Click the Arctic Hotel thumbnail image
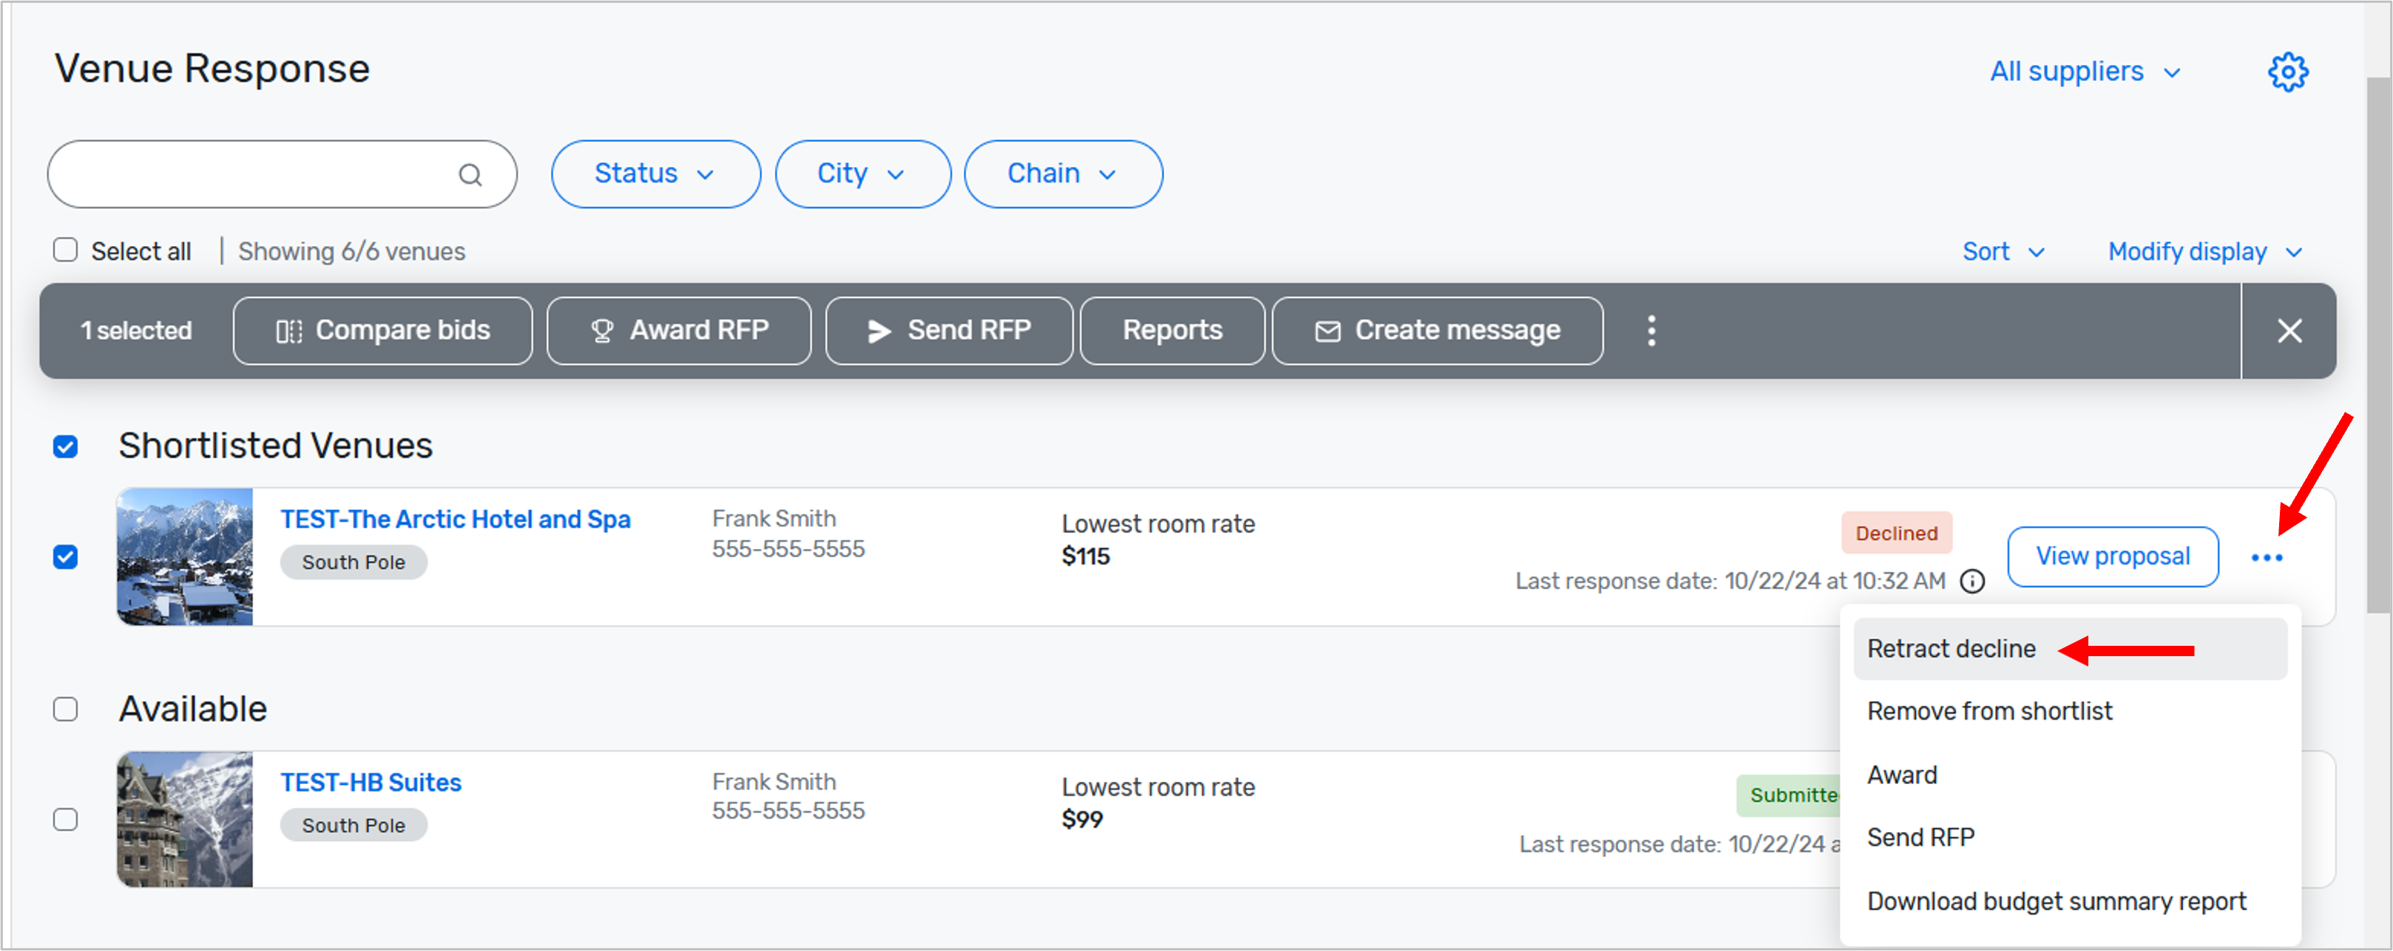The image size is (2393, 951). pos(185,556)
